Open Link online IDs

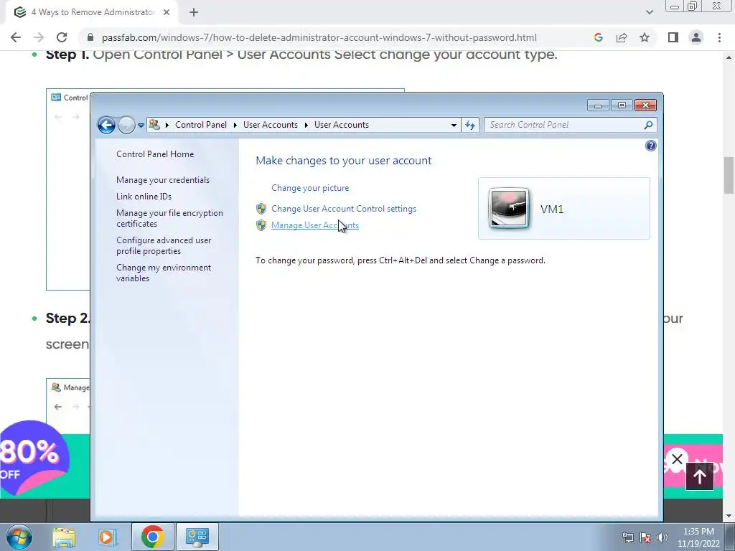pos(144,197)
